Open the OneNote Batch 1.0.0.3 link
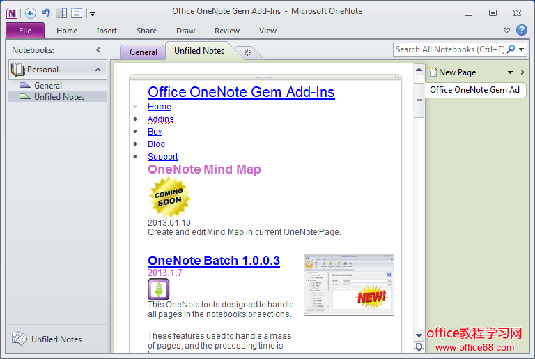535x359 pixels. (x=214, y=261)
